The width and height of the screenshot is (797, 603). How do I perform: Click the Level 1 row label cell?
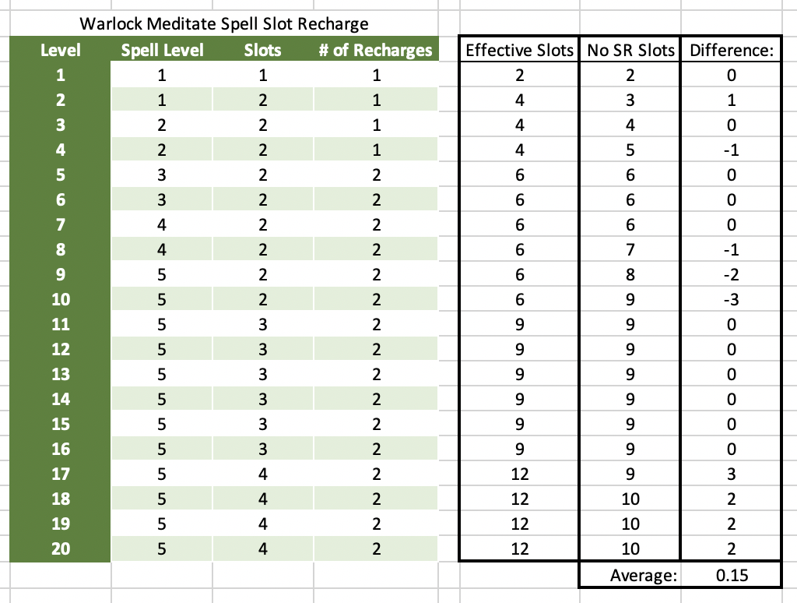click(60, 76)
